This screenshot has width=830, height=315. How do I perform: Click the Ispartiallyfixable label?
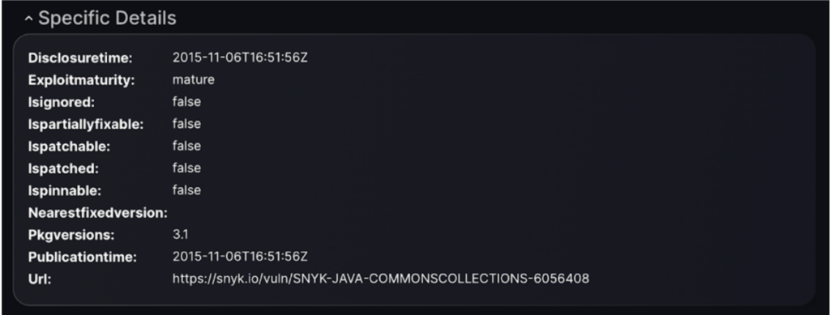(86, 125)
